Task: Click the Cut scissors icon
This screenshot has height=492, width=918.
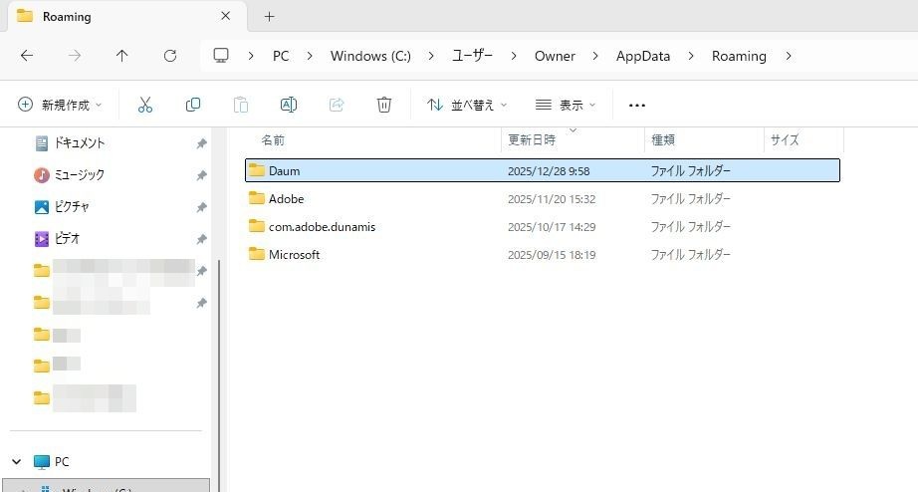Action: (x=145, y=105)
